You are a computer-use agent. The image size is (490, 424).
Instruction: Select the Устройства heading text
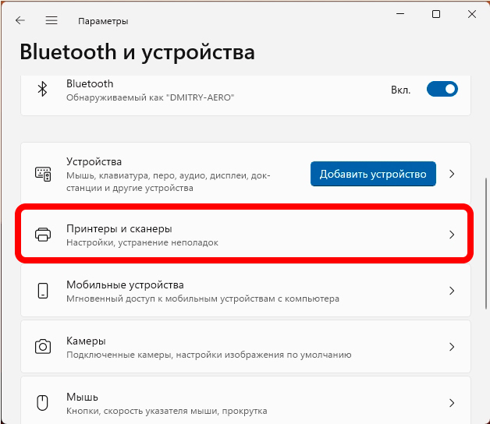click(x=94, y=162)
